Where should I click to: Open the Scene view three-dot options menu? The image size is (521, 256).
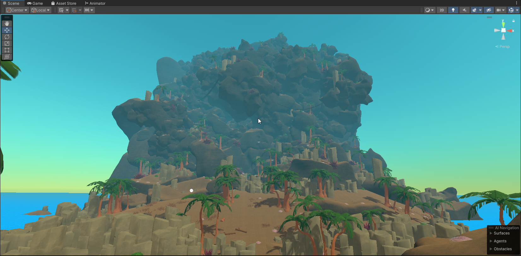click(517, 3)
